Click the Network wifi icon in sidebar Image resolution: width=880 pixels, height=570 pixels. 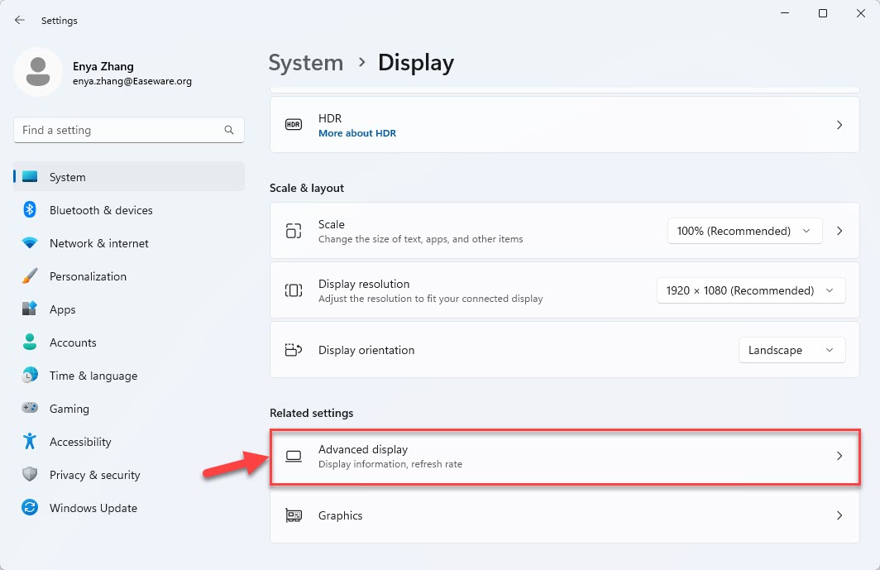pos(30,242)
